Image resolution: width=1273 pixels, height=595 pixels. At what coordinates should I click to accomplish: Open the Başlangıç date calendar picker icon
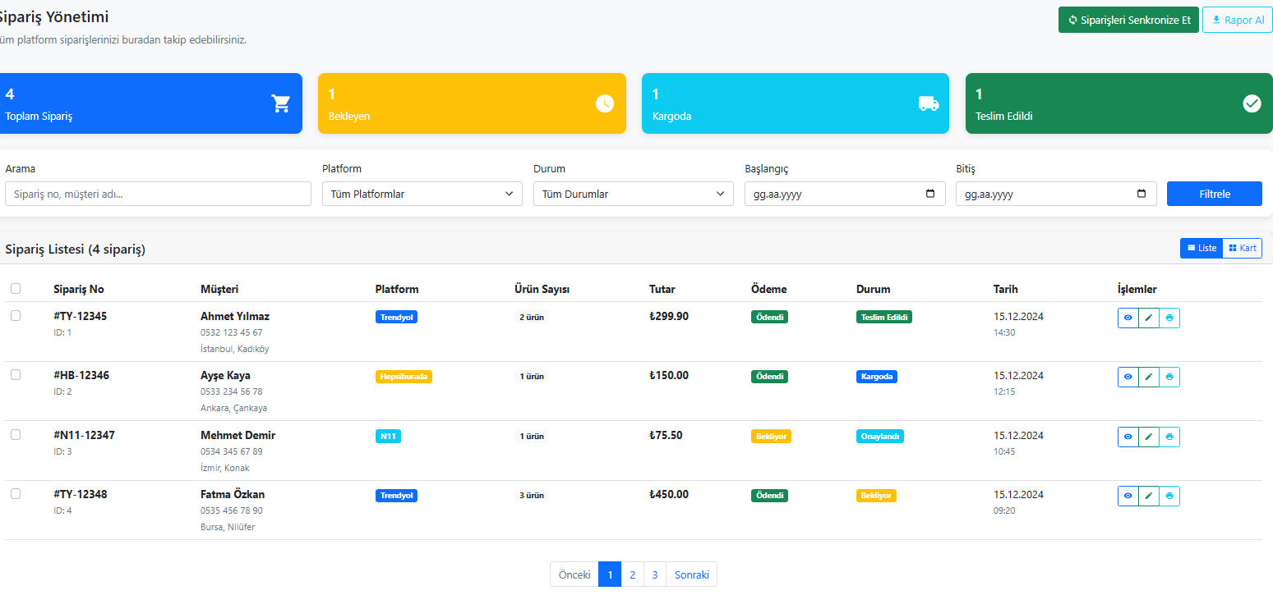click(930, 194)
